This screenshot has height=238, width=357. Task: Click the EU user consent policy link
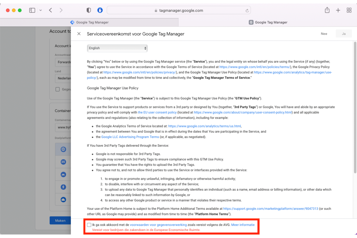(157, 112)
